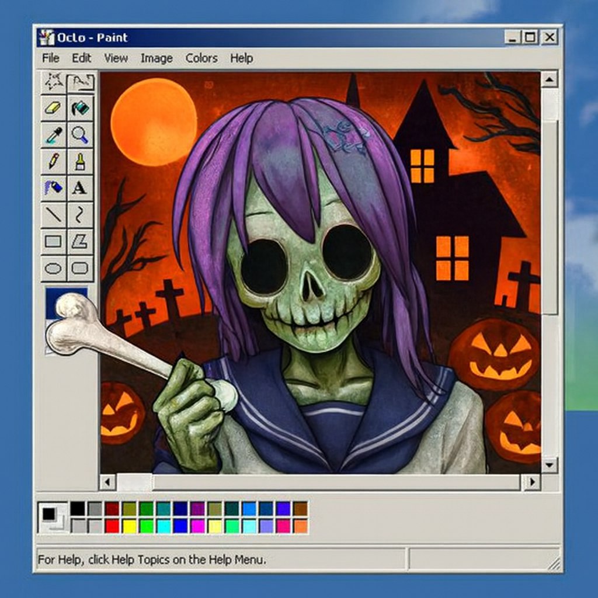Viewport: 598px width, 598px height.
Task: Select the Free-Form Select tool
Action: (x=53, y=82)
